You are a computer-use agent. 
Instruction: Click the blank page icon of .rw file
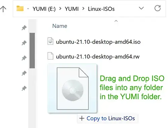point(50,56)
